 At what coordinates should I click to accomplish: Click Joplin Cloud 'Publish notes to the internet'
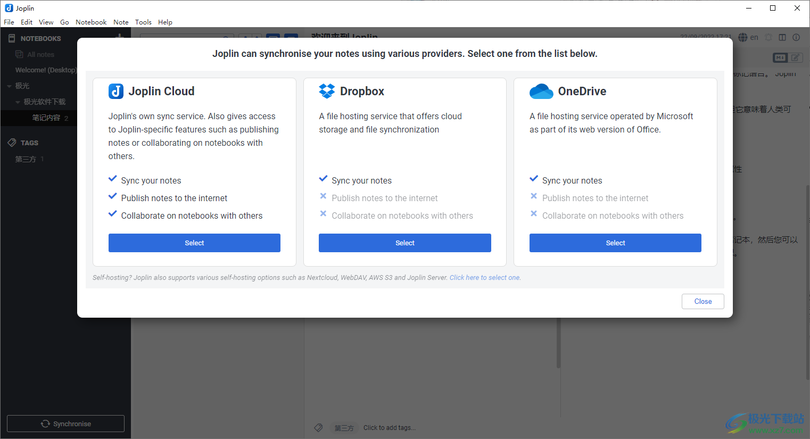(x=174, y=198)
